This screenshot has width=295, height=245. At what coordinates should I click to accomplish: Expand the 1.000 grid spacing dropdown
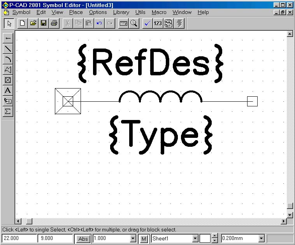[133, 238]
